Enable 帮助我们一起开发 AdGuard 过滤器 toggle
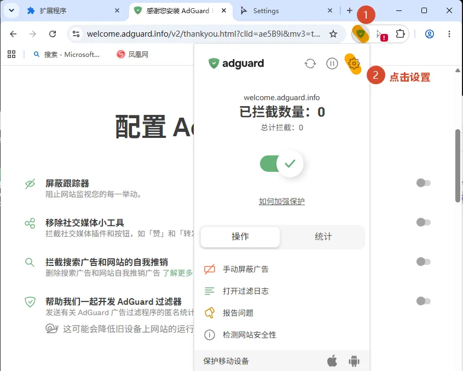 point(424,301)
